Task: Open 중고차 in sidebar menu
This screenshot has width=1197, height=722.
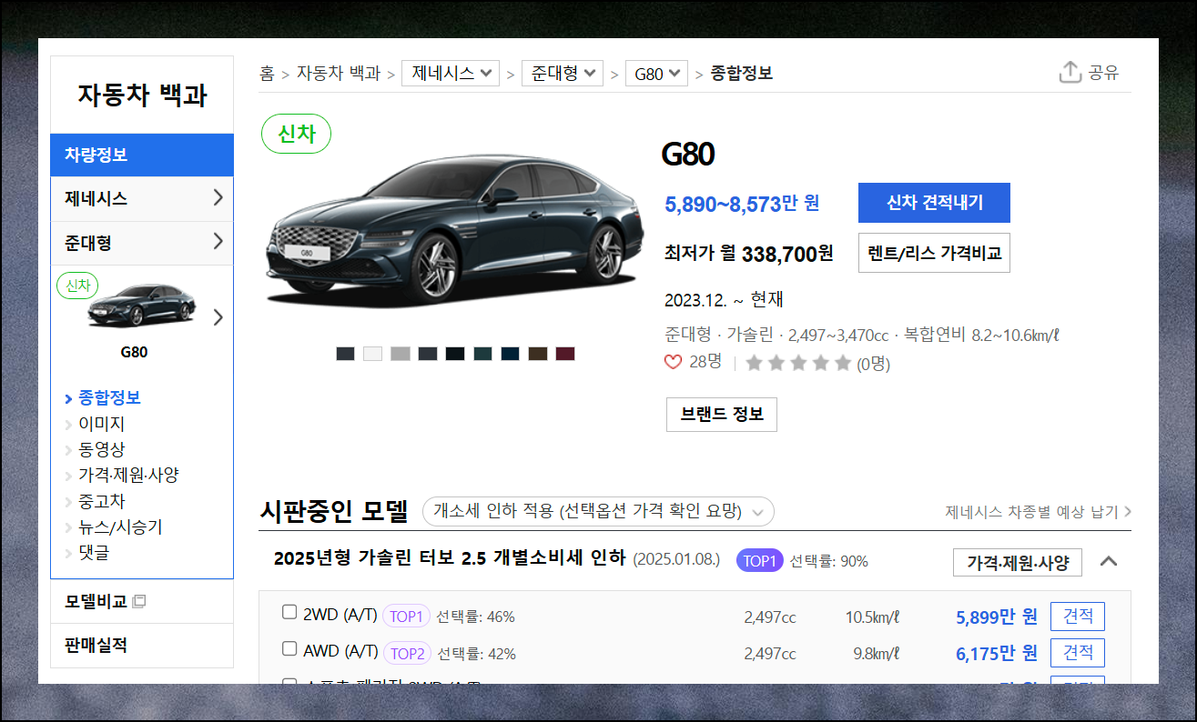Action: click(x=102, y=501)
